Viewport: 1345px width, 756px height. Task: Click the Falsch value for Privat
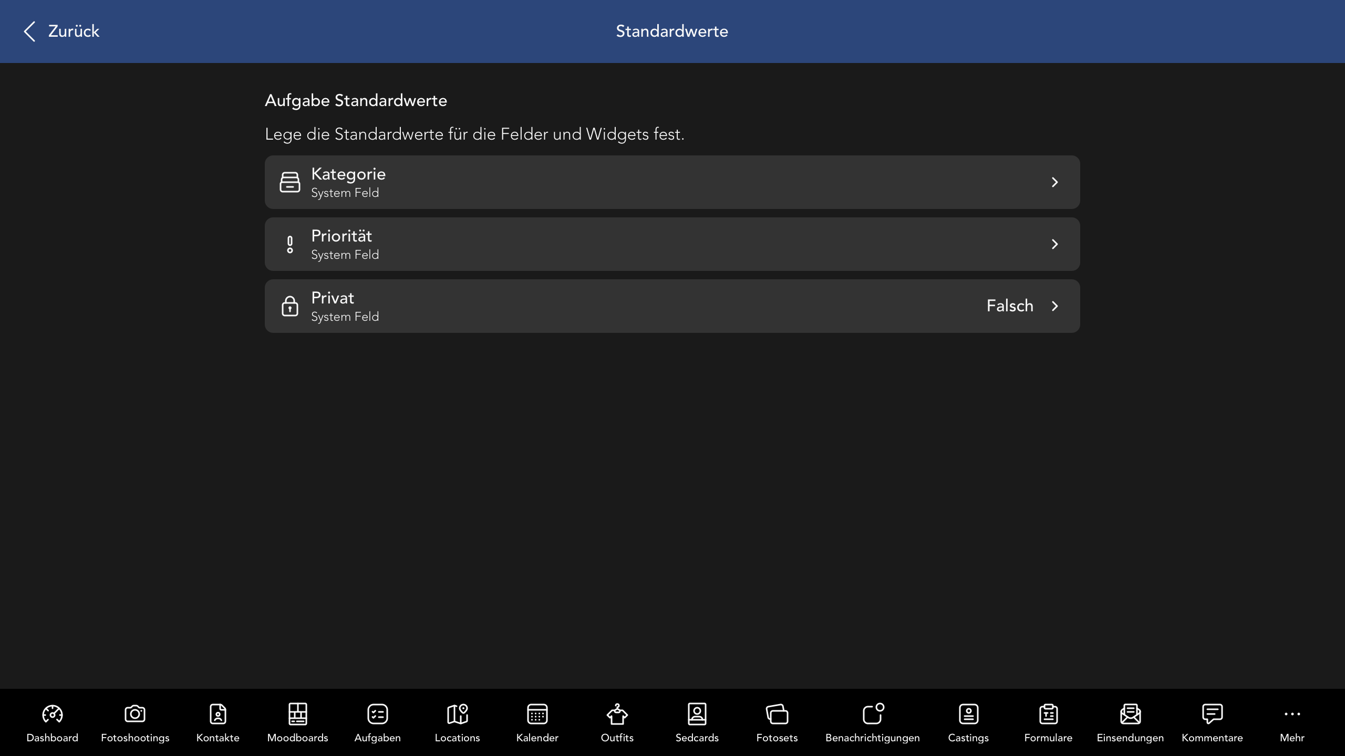point(1009,306)
